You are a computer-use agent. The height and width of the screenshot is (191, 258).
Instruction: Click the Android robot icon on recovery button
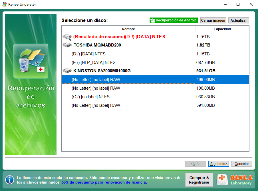[152, 21]
